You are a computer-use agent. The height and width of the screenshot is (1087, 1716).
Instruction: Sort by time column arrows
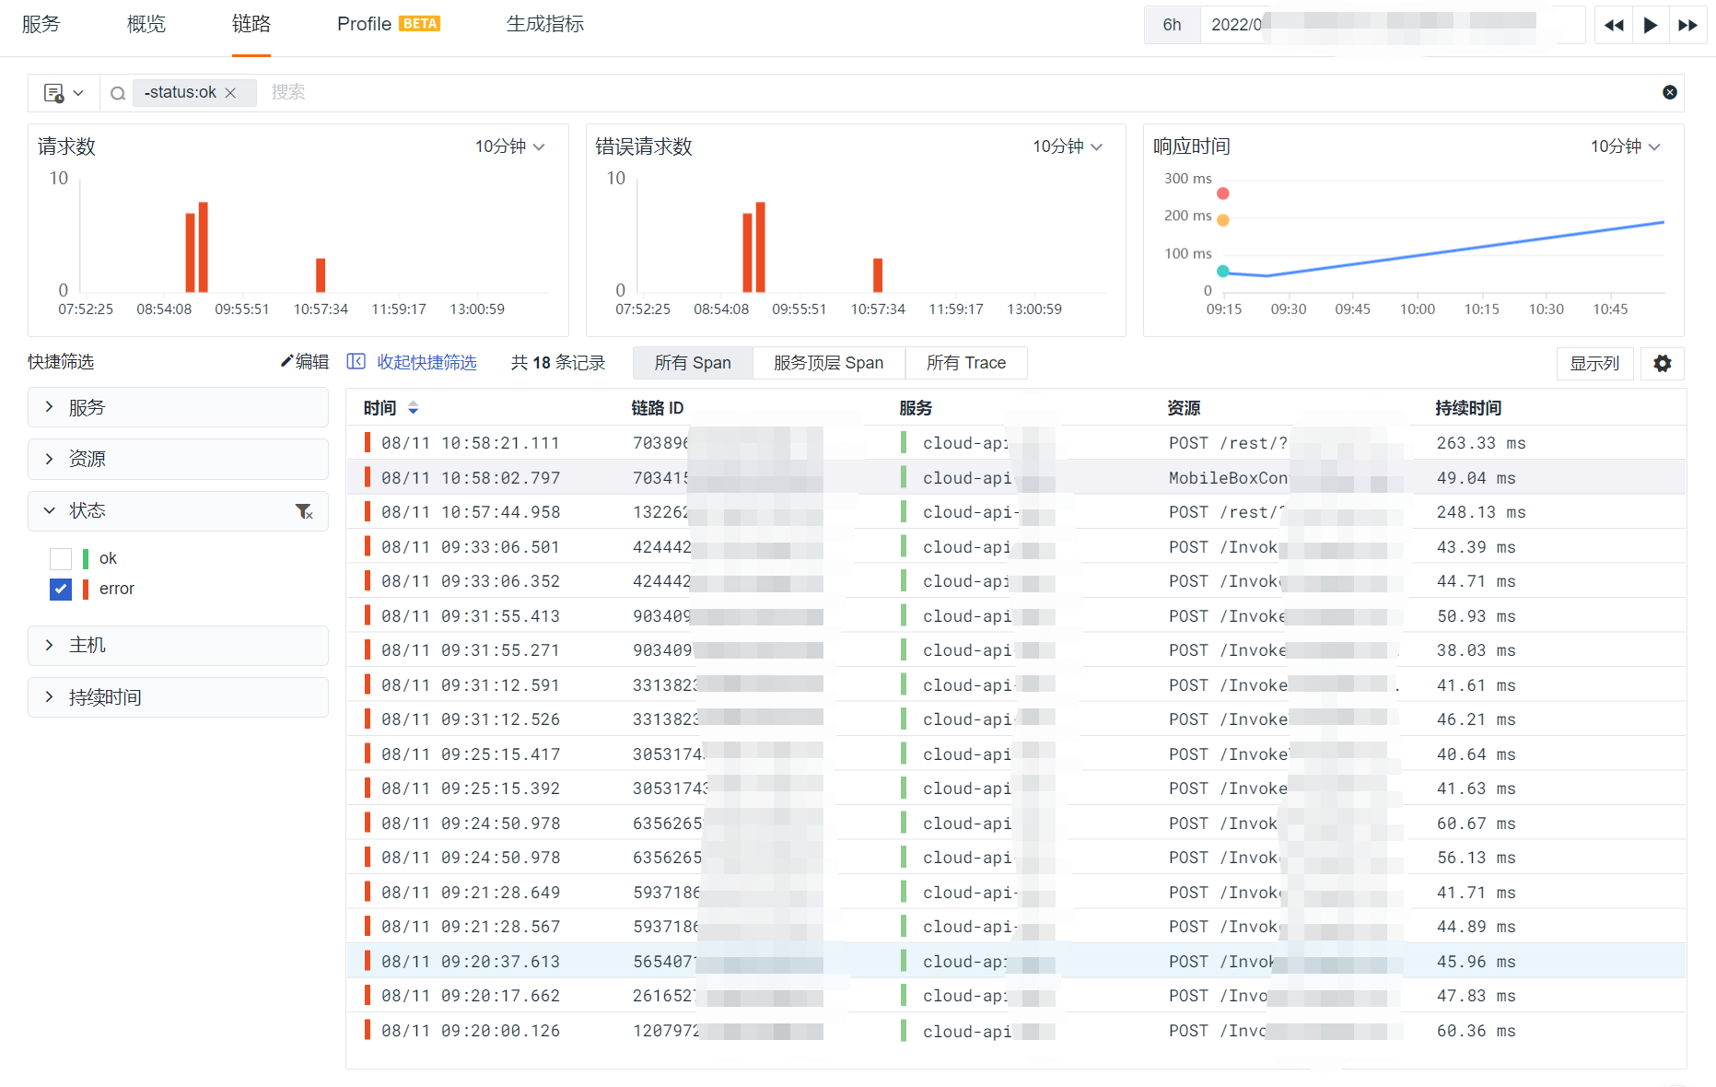413,408
